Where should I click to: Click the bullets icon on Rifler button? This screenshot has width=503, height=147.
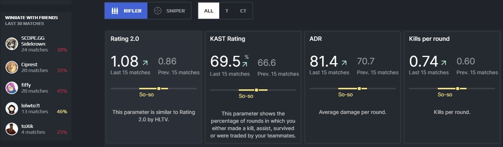[115, 11]
